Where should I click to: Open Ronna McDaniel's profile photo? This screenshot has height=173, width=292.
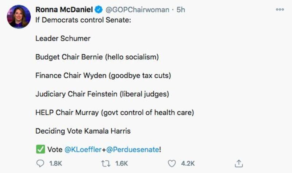click(x=18, y=17)
